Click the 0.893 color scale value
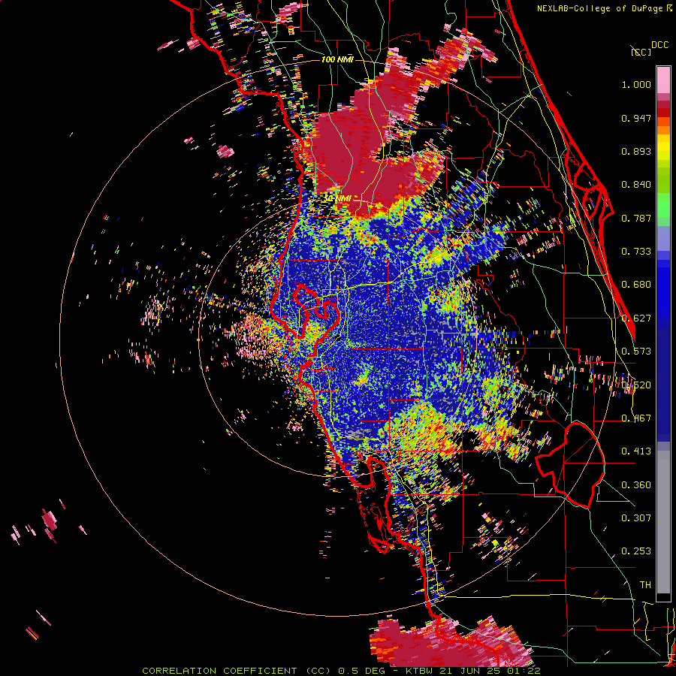 click(636, 151)
